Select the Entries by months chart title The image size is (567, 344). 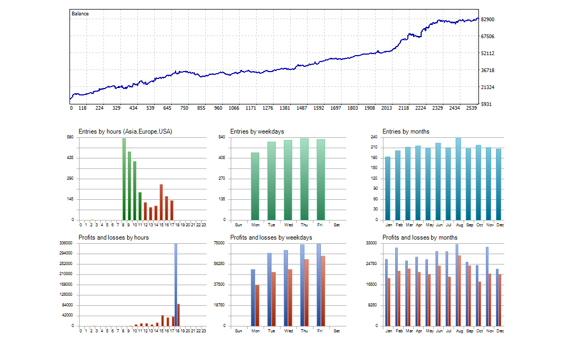(x=406, y=131)
